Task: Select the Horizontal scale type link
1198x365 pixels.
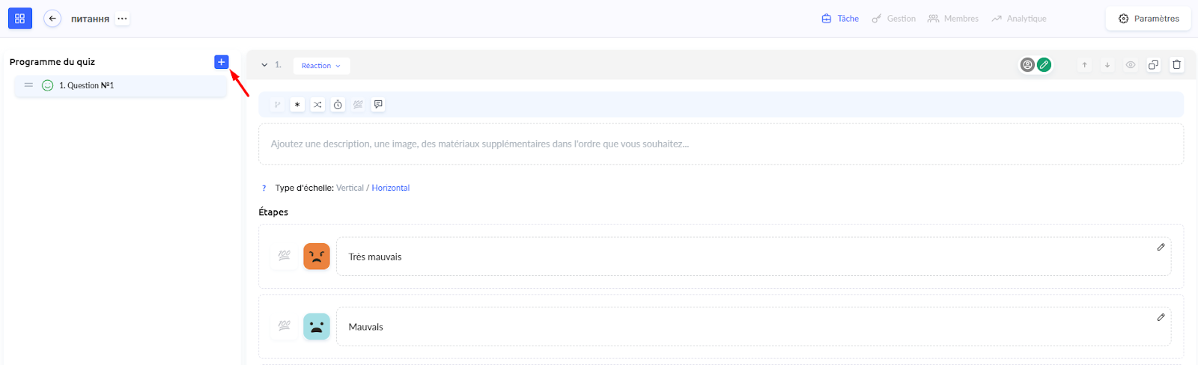Action: pos(391,188)
